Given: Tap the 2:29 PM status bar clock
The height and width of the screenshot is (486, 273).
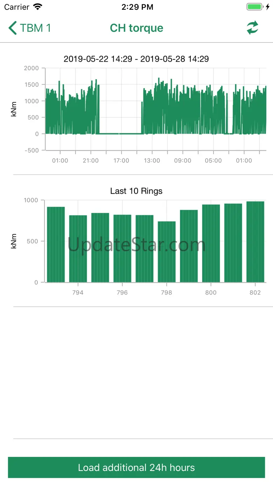Looking at the screenshot, I should (137, 7).
